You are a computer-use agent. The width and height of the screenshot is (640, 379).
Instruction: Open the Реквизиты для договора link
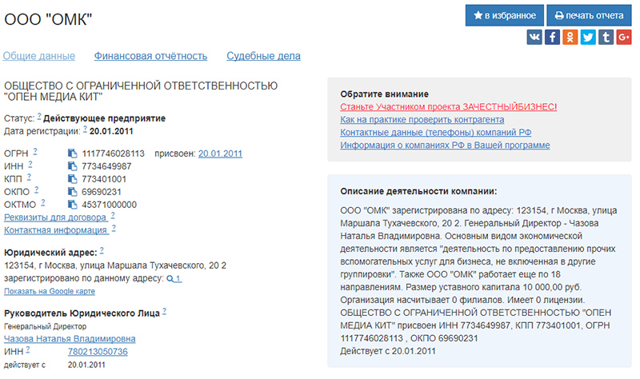[55, 217]
